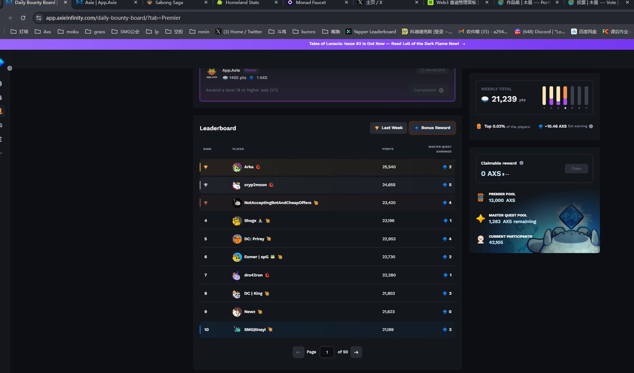Open the Tales of Lunacia announcement banner link

[387, 44]
